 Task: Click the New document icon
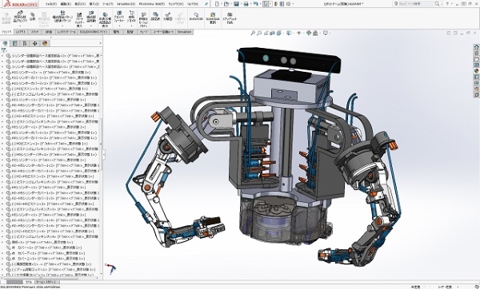217,4
